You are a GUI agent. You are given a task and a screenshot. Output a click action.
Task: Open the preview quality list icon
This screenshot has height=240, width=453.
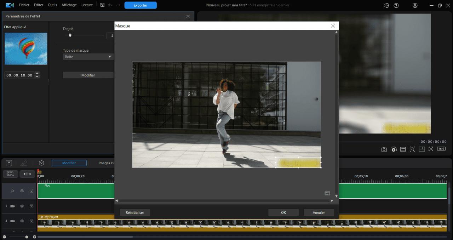tap(403, 149)
